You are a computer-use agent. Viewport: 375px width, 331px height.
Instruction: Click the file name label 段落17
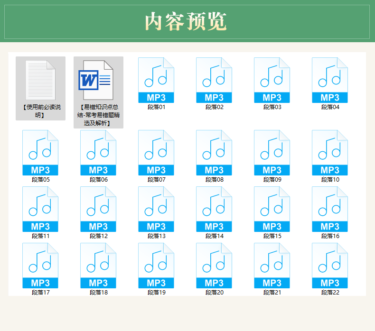pos(41,292)
